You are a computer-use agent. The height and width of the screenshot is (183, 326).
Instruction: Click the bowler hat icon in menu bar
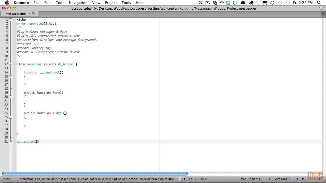tap(243, 3)
